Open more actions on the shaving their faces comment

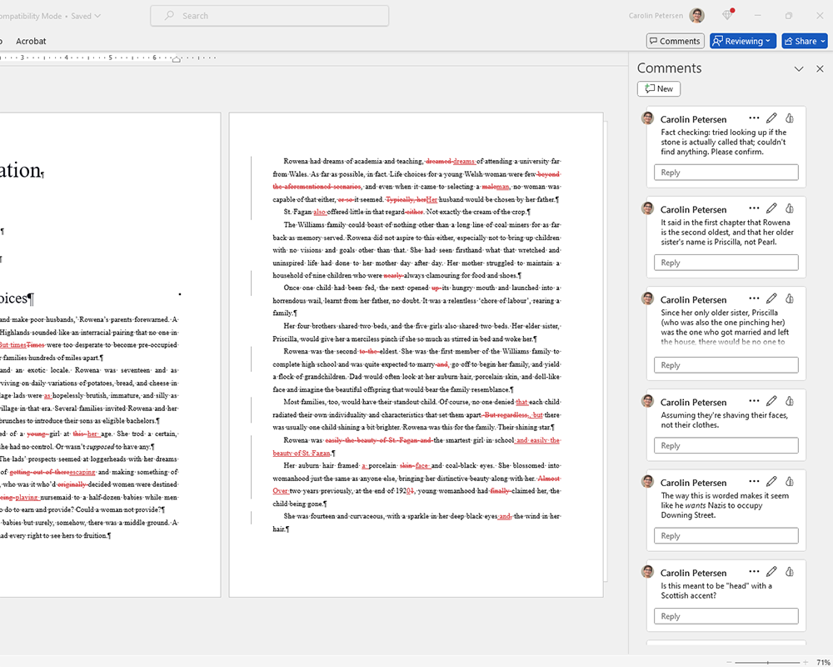[x=754, y=402]
